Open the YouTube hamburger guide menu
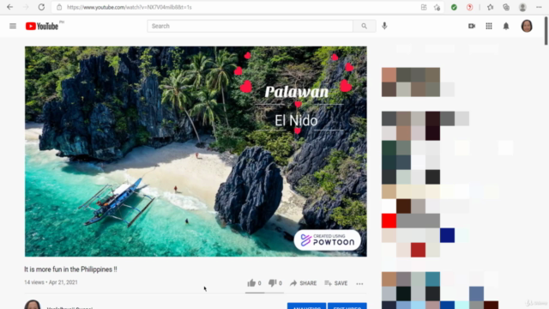 pyautogui.click(x=13, y=26)
